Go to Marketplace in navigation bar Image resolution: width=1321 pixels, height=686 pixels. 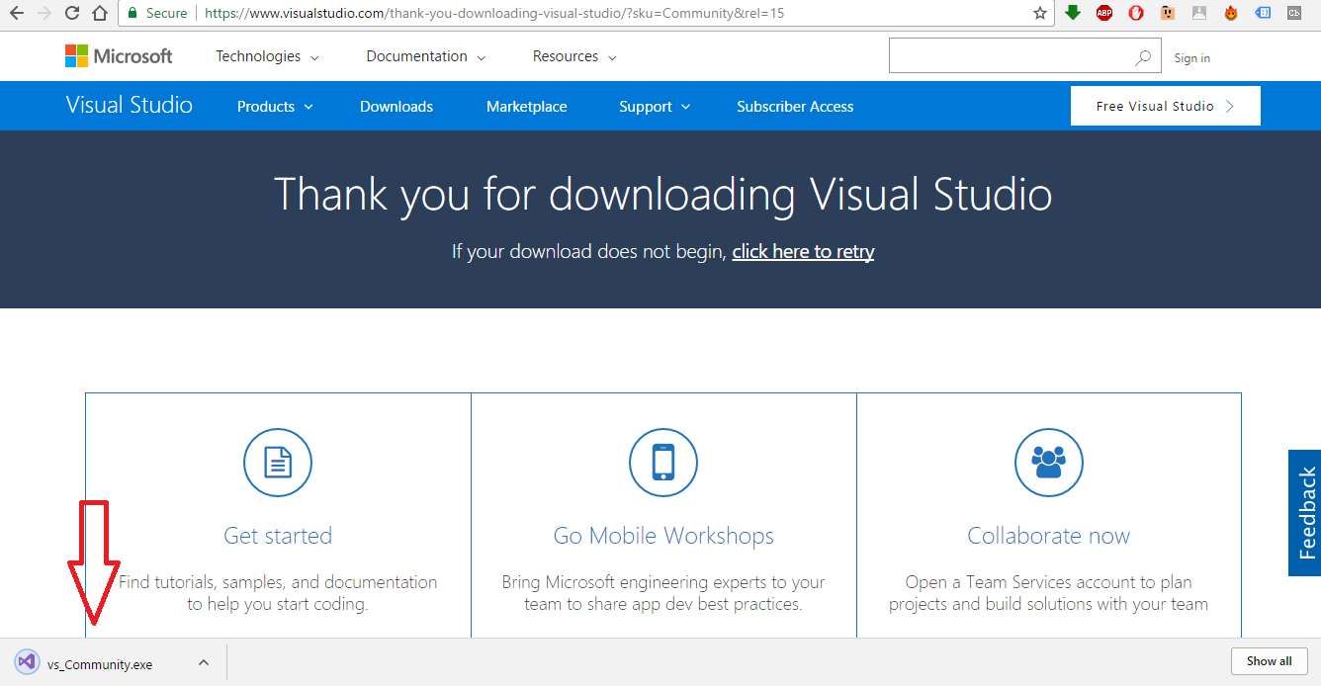527,107
